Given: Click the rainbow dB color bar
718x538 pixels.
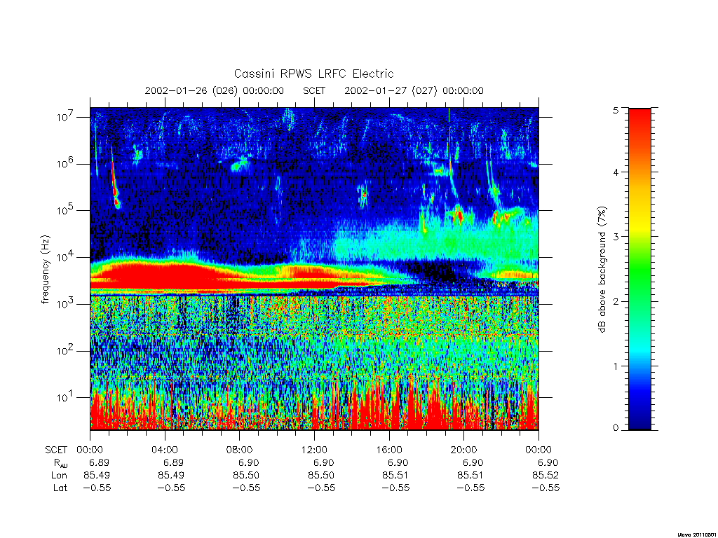Looking at the screenshot, I should 639,269.
